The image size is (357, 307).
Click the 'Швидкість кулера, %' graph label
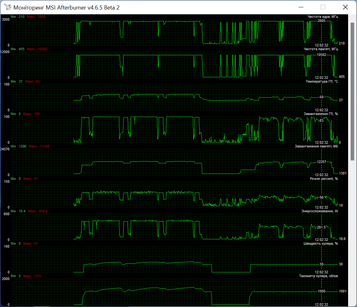click(x=321, y=243)
